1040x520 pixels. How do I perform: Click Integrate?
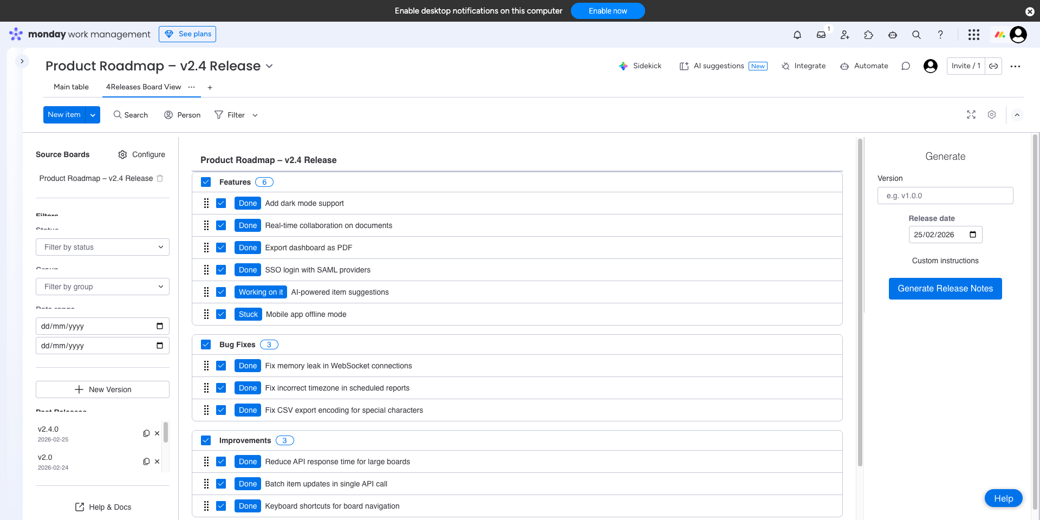(803, 66)
